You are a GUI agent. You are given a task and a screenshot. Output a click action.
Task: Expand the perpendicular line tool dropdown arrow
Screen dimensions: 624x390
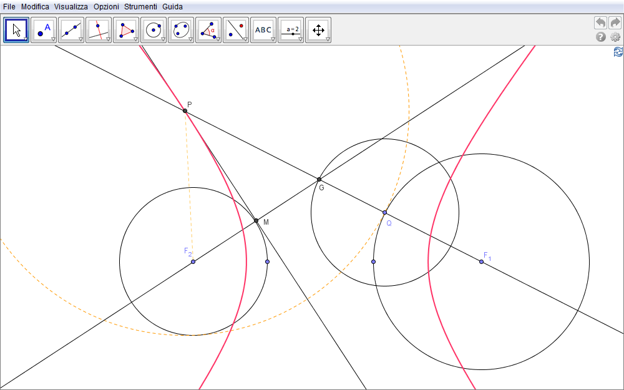108,39
